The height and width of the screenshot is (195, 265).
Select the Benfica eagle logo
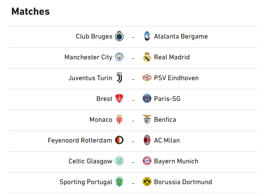point(147,119)
